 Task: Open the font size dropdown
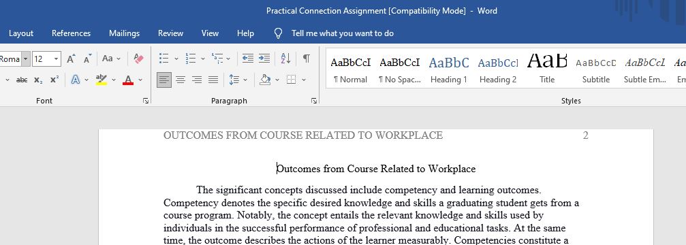57,59
